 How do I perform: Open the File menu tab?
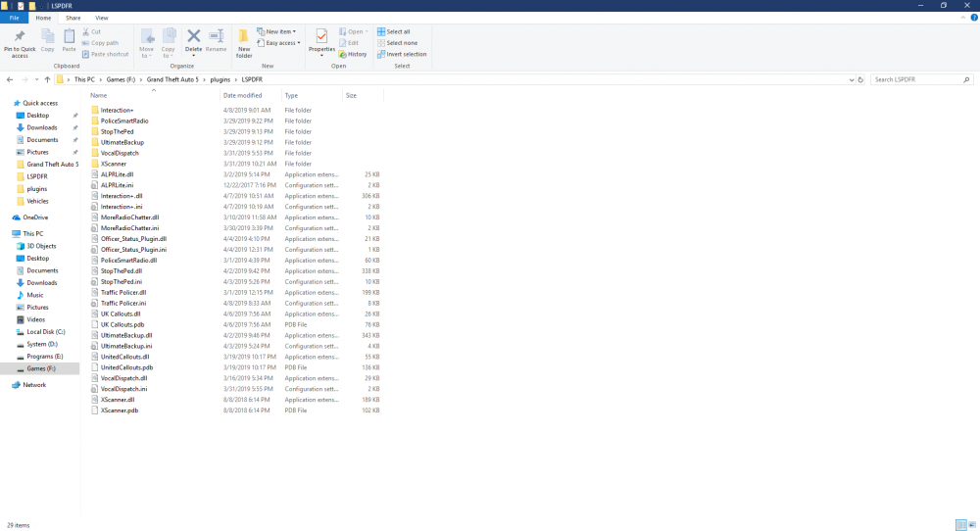point(14,18)
